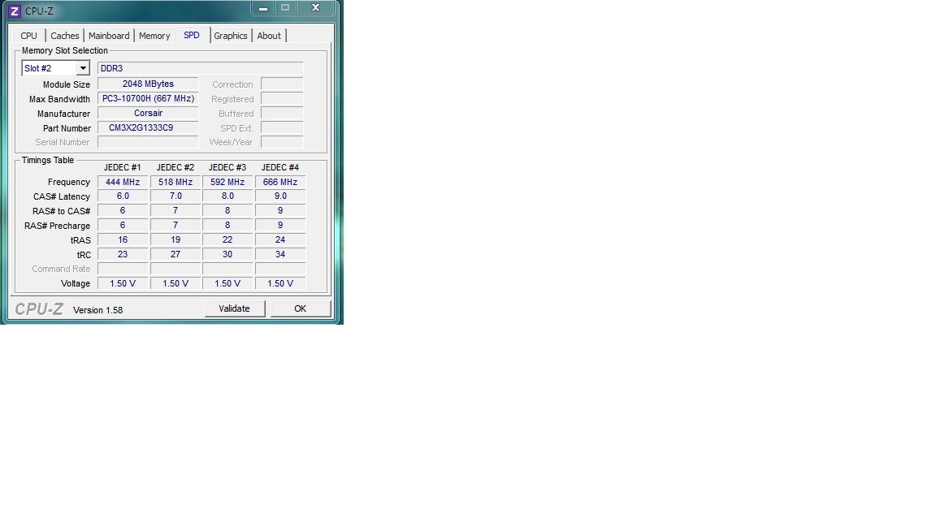Switch to the Memory tab
The height and width of the screenshot is (526, 936).
point(154,36)
